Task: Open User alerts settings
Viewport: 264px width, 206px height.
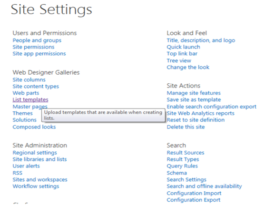Action: tap(26, 166)
